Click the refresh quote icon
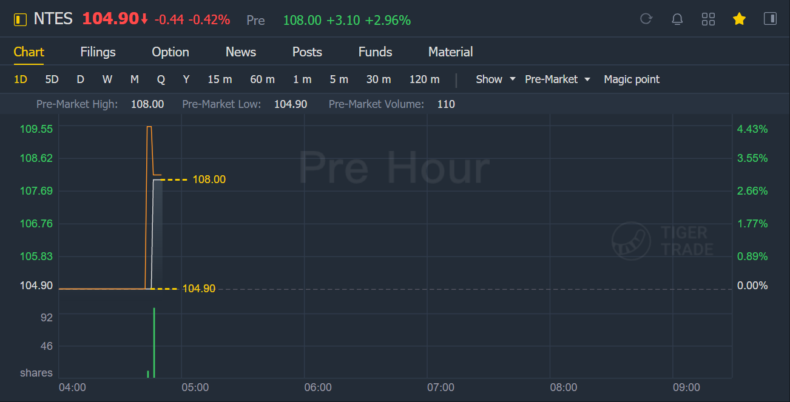The height and width of the screenshot is (402, 790). (x=646, y=19)
